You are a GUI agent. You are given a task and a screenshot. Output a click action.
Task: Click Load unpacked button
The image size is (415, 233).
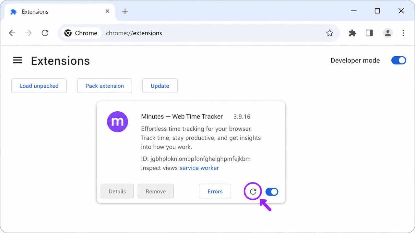click(39, 86)
